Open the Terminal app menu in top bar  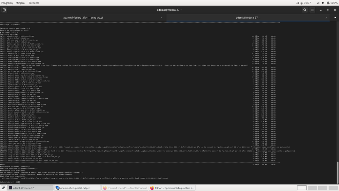click(x=34, y=3)
